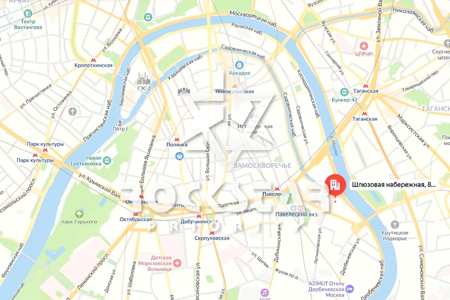Click the ЗАМОСКВОРЕЧЬЕ district label
The height and width of the screenshot is (300, 450).
(x=262, y=165)
